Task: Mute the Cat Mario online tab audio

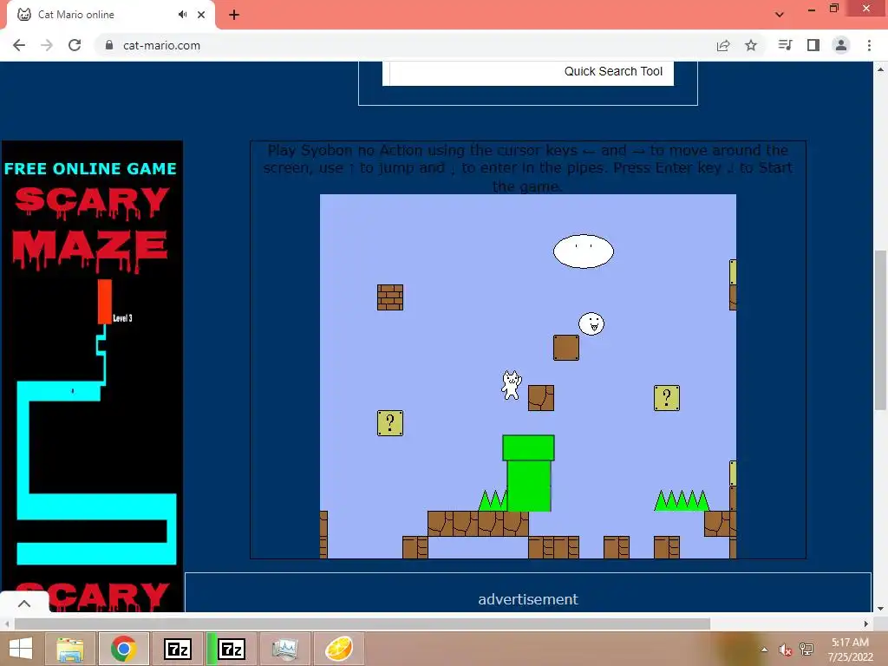Action: [182, 14]
